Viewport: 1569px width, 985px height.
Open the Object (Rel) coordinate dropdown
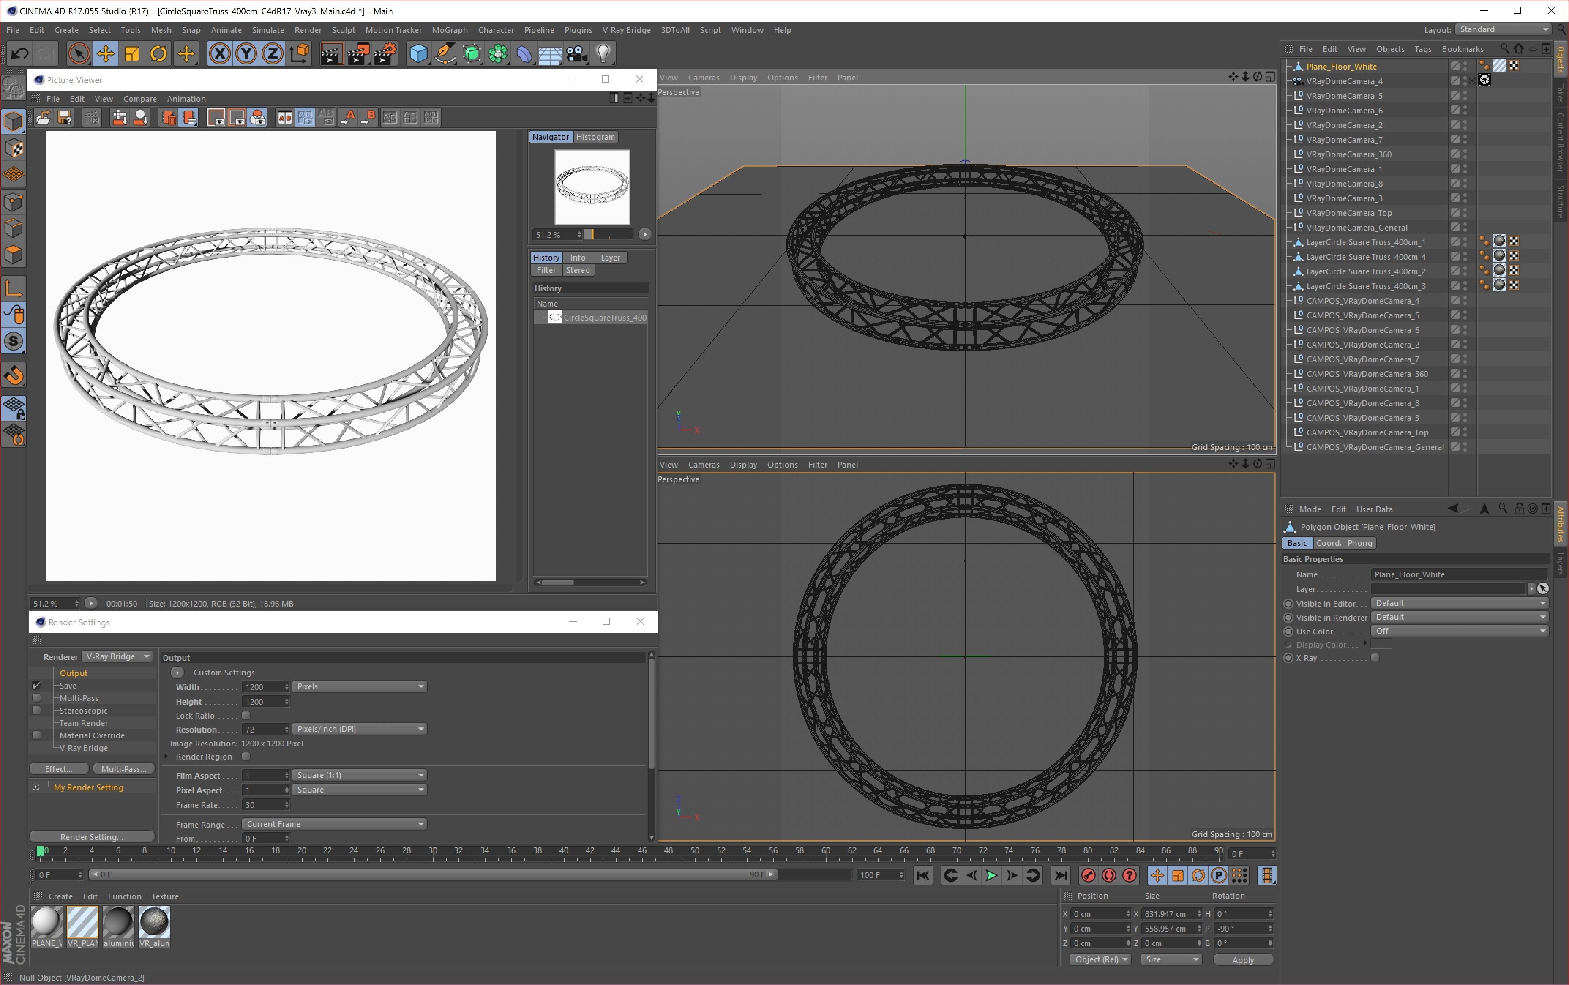tap(1101, 959)
